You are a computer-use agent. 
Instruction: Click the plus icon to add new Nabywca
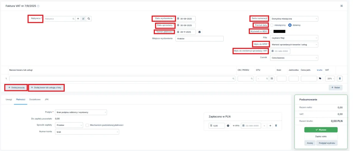pyautogui.click(x=78, y=19)
